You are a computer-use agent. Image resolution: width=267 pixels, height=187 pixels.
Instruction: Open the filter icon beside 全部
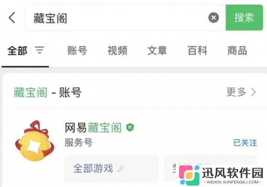pyautogui.click(x=40, y=50)
